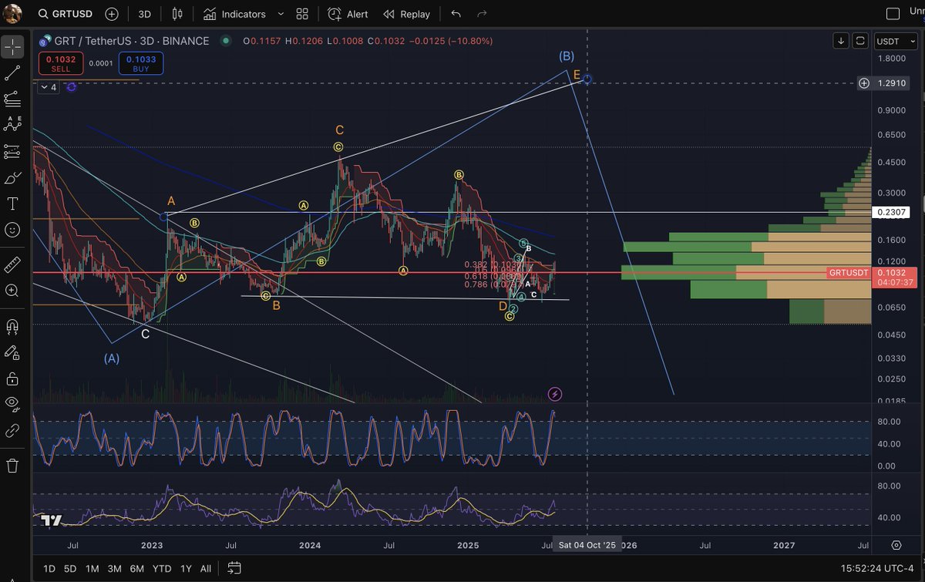The width and height of the screenshot is (925, 582).
Task: Open indicator templates grid icon
Action: click(302, 14)
